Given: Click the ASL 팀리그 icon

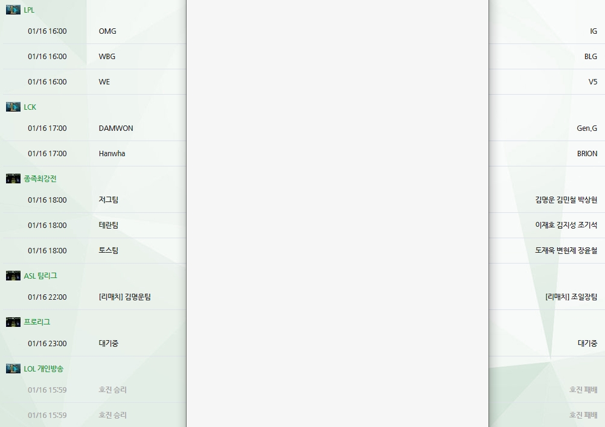Looking at the screenshot, I should [x=13, y=276].
